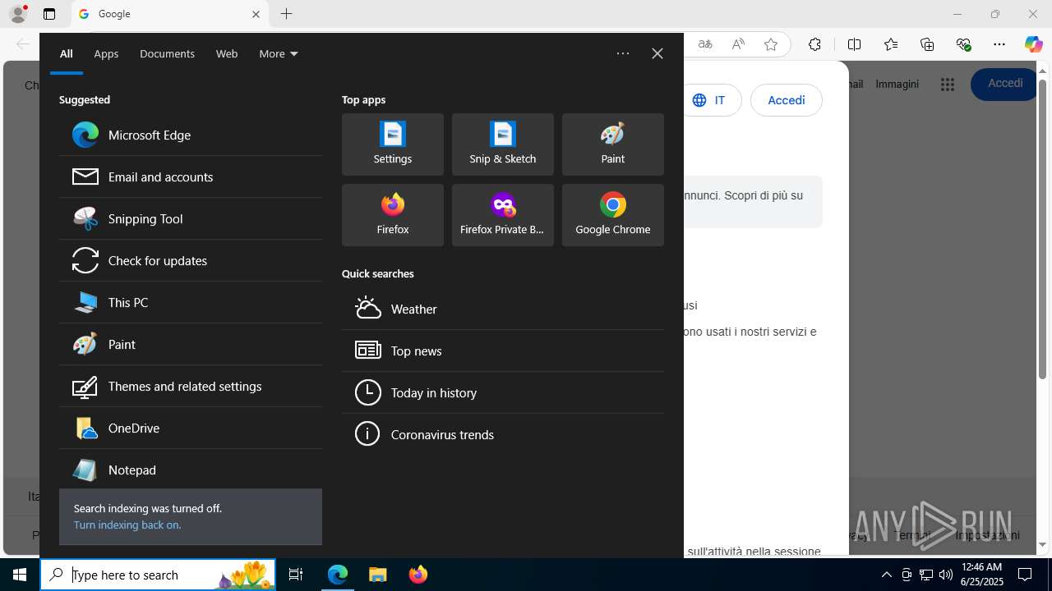This screenshot has width=1052, height=591.
Task: Open Edge profile avatar icon
Action: pyautogui.click(x=18, y=14)
